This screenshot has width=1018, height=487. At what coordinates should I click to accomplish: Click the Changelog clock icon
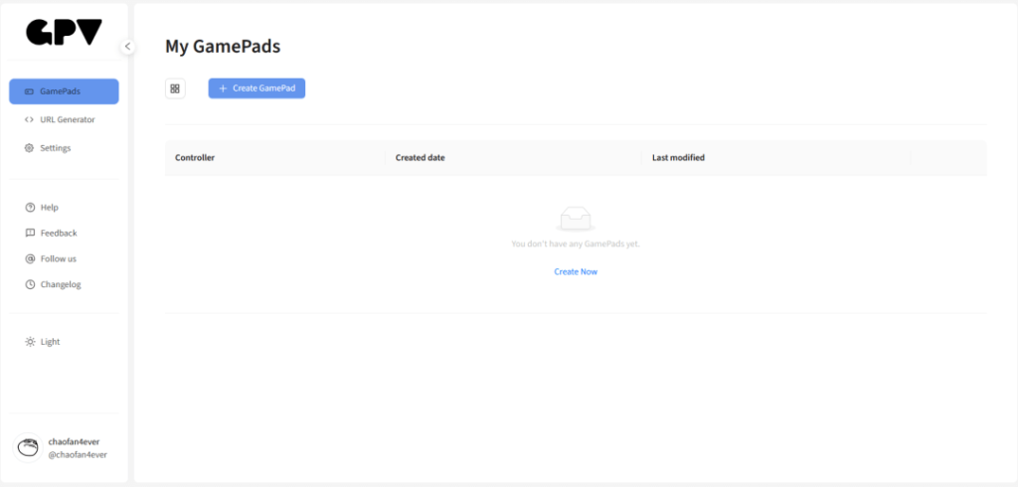(30, 285)
